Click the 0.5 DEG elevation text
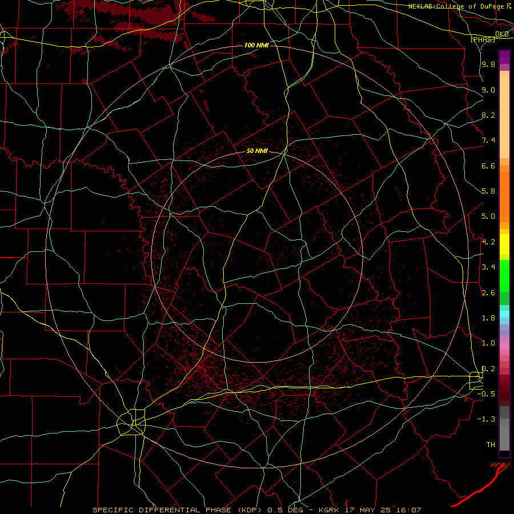The width and height of the screenshot is (514, 514). tap(286, 510)
